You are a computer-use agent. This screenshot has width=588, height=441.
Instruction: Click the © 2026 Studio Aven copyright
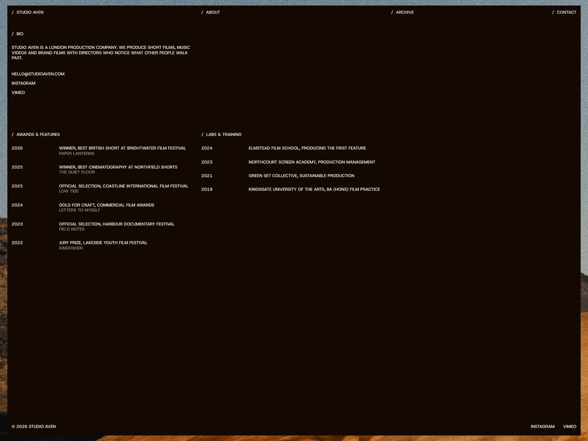pos(34,426)
